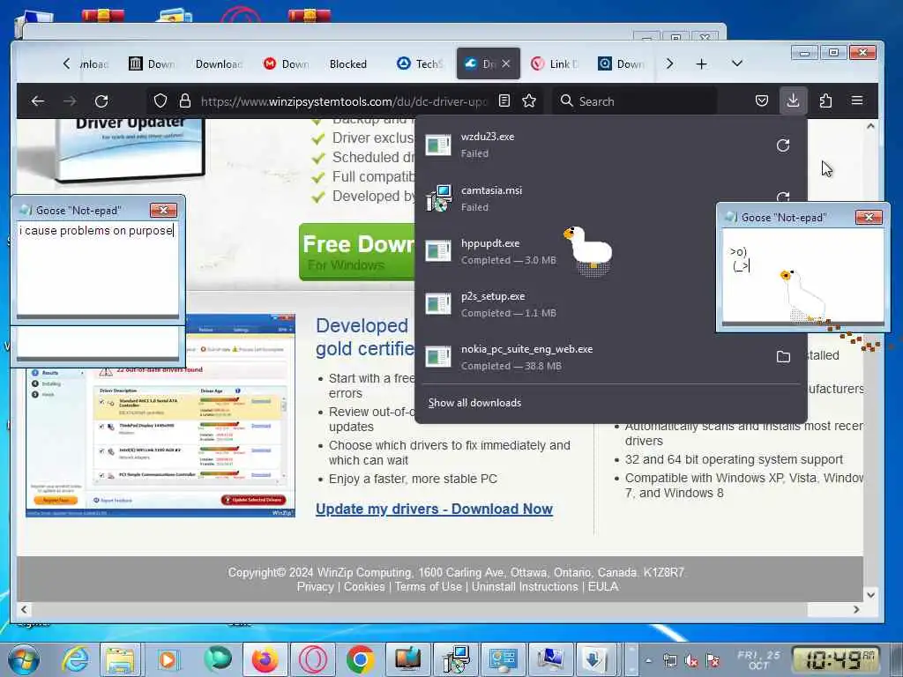The height and width of the screenshot is (677, 903).
Task: Follow Update my drivers - Download Now link
Action: tap(434, 509)
